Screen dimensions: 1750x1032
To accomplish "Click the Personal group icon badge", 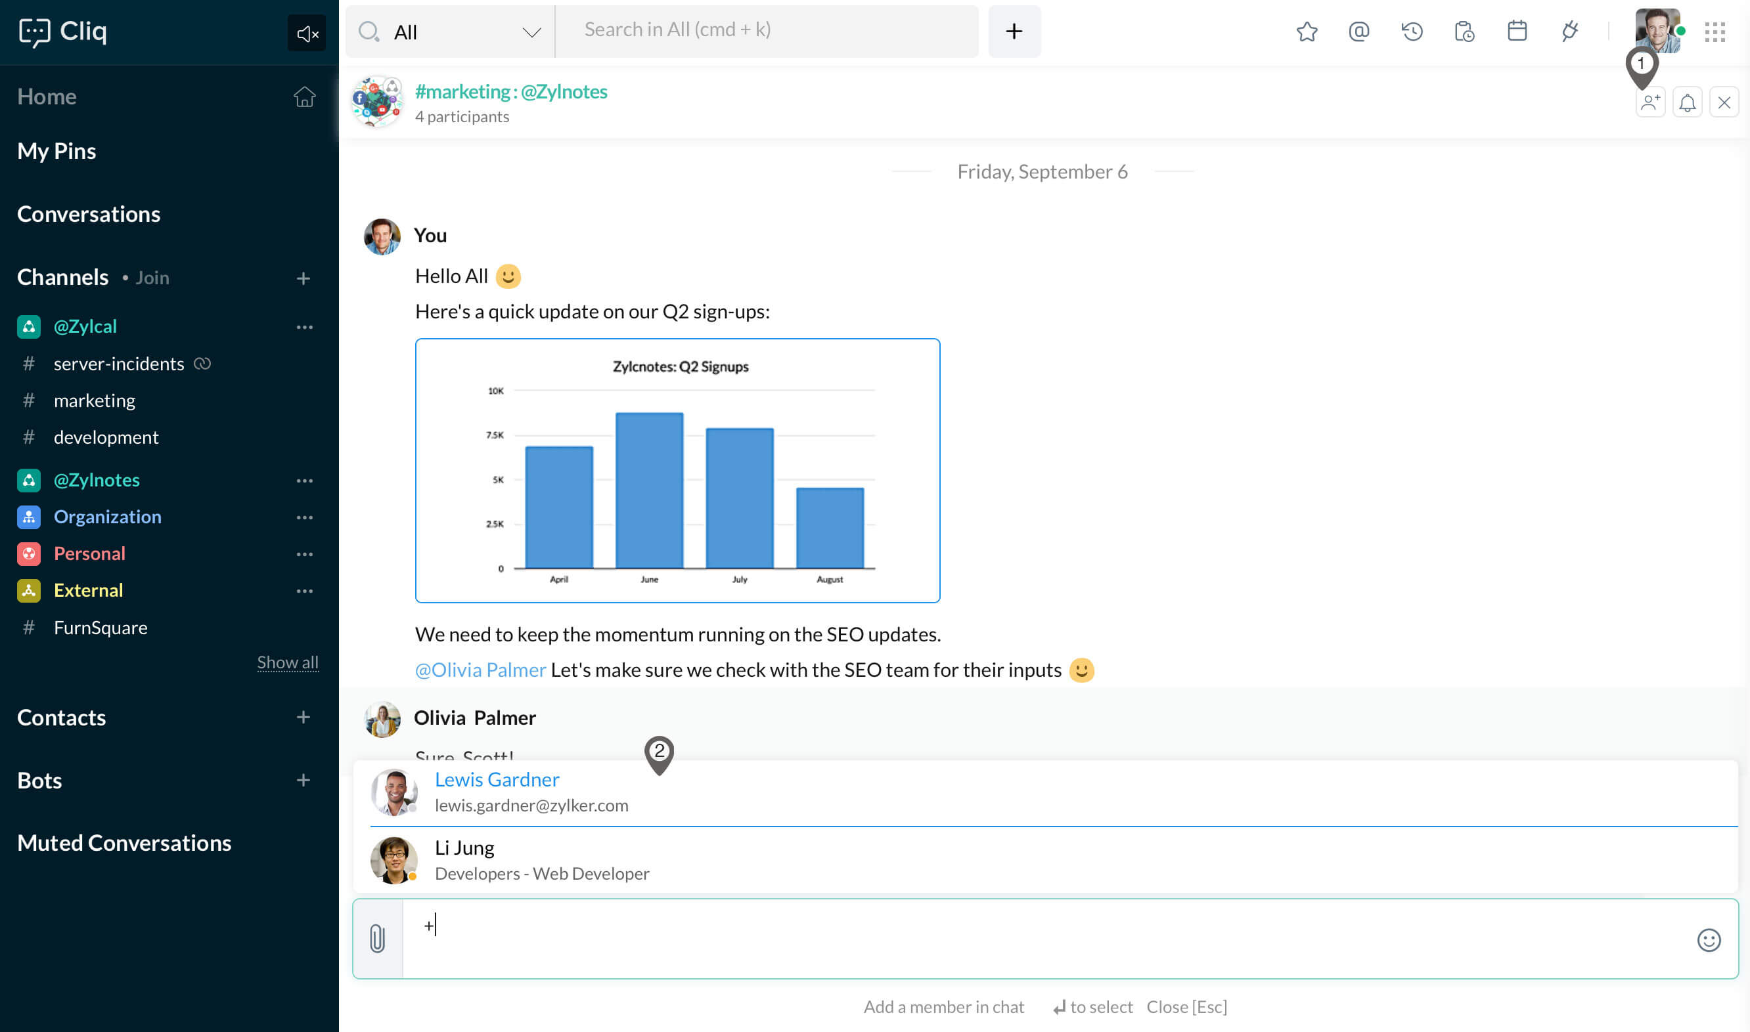I will 28,553.
